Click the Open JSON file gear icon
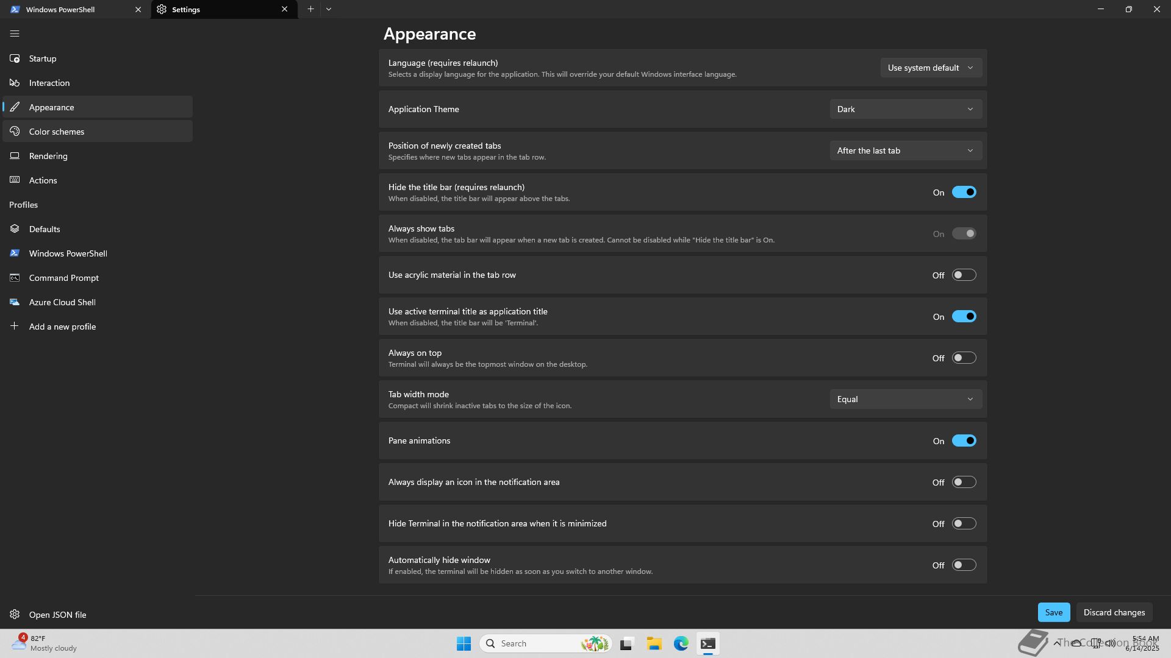 (15, 615)
